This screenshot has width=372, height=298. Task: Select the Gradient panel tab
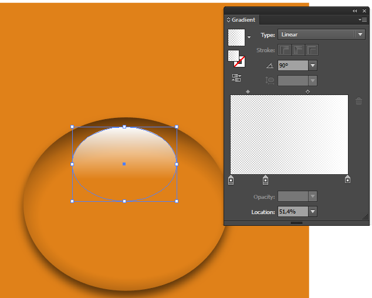pyautogui.click(x=242, y=20)
